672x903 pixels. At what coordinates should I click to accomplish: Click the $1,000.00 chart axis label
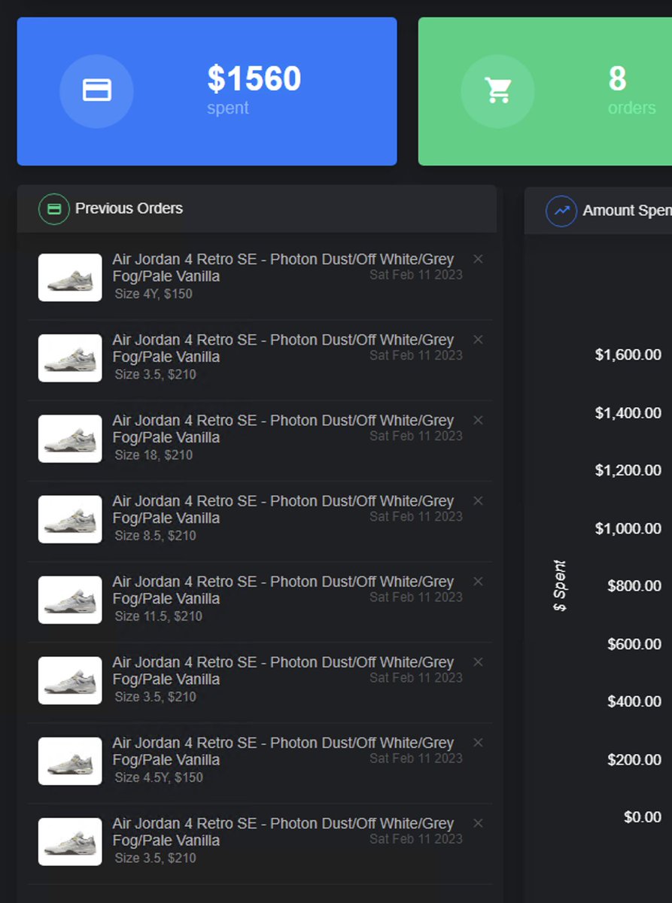coord(628,528)
